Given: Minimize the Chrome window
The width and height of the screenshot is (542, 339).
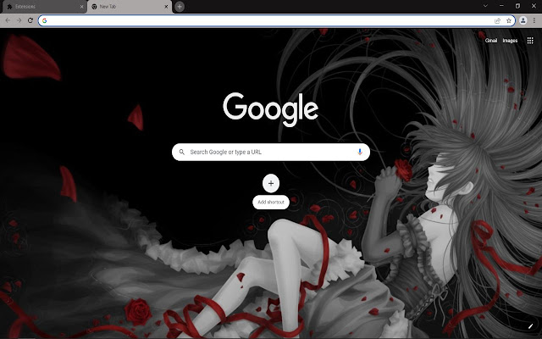Looking at the screenshot, I should coord(501,6).
